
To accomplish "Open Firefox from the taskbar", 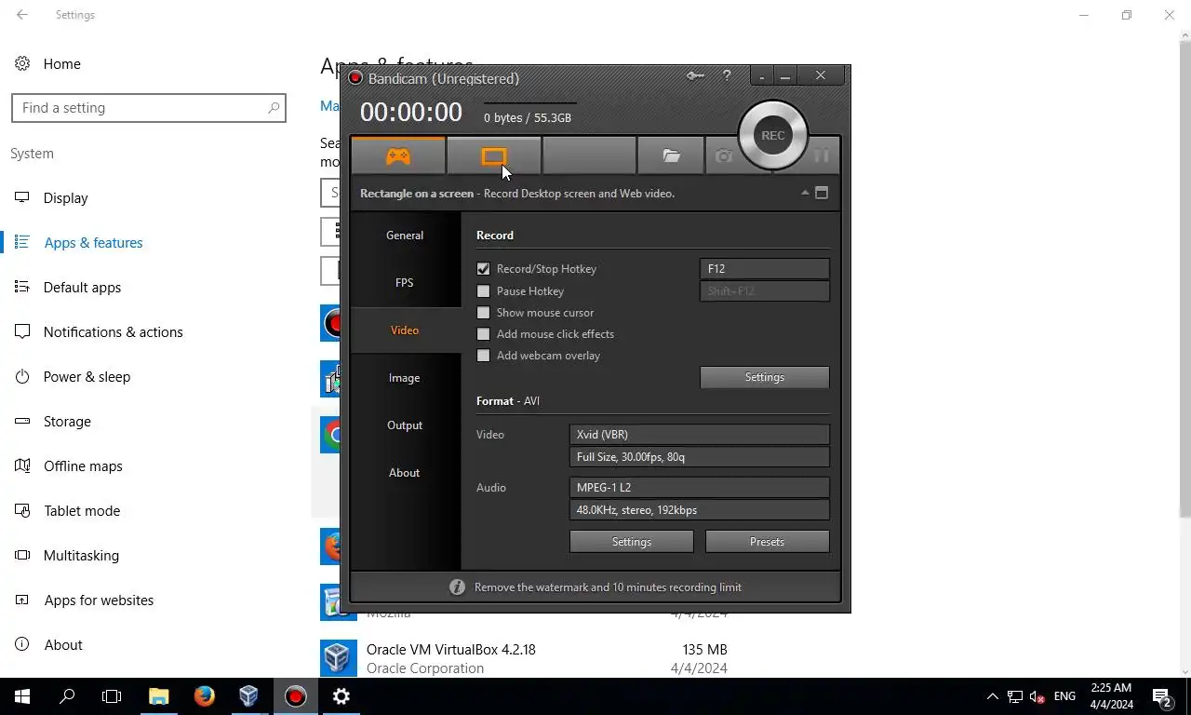I will click(205, 696).
